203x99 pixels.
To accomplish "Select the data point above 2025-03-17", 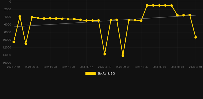I will (87, 21).
